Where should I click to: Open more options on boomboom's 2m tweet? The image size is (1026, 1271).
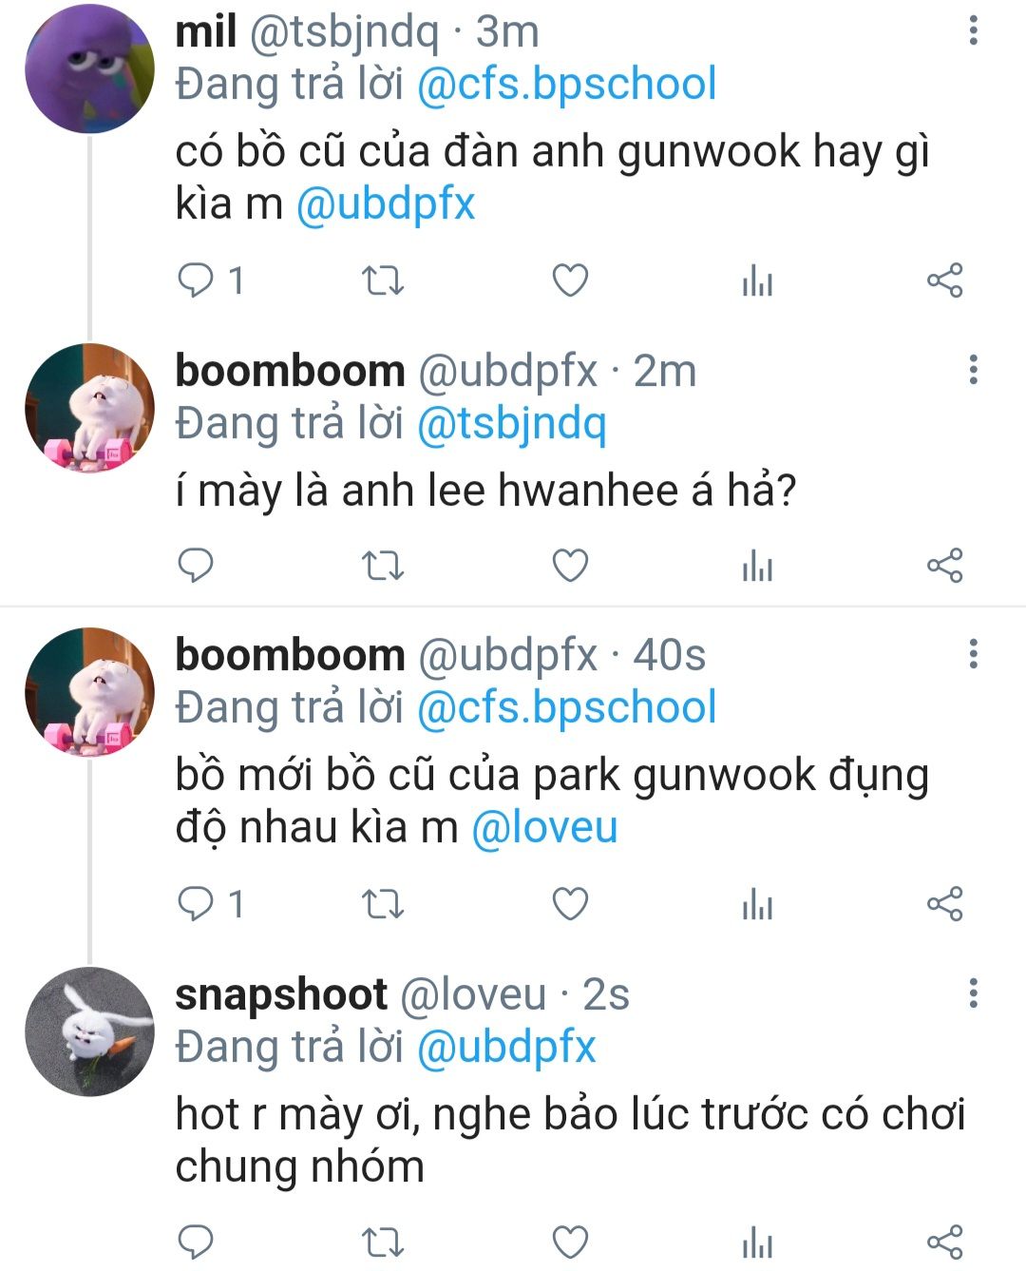973,370
